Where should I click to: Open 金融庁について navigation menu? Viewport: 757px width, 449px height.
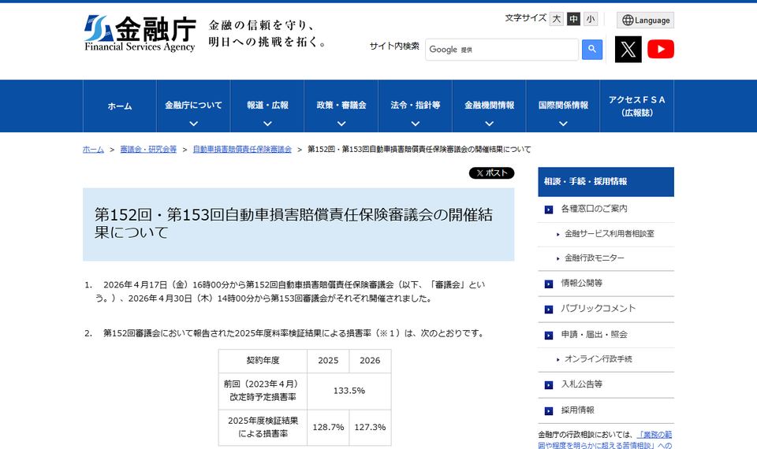pyautogui.click(x=194, y=106)
